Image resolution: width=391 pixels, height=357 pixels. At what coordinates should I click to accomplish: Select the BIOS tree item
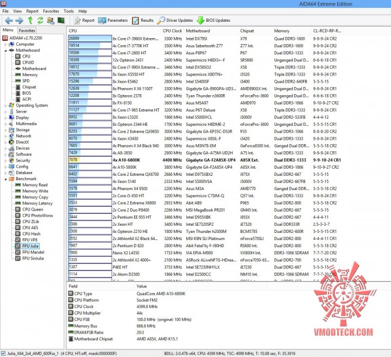[x=23, y=93]
